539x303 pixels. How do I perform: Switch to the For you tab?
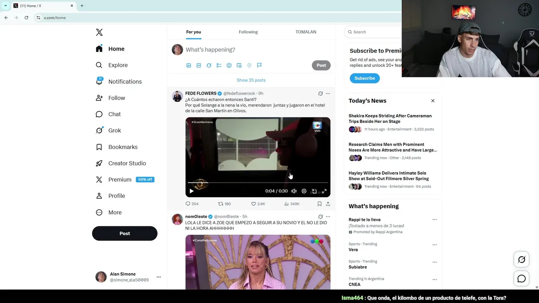(x=193, y=32)
